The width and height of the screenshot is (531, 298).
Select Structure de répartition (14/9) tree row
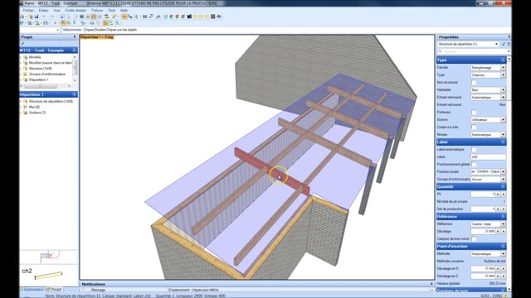pyautogui.click(x=51, y=101)
